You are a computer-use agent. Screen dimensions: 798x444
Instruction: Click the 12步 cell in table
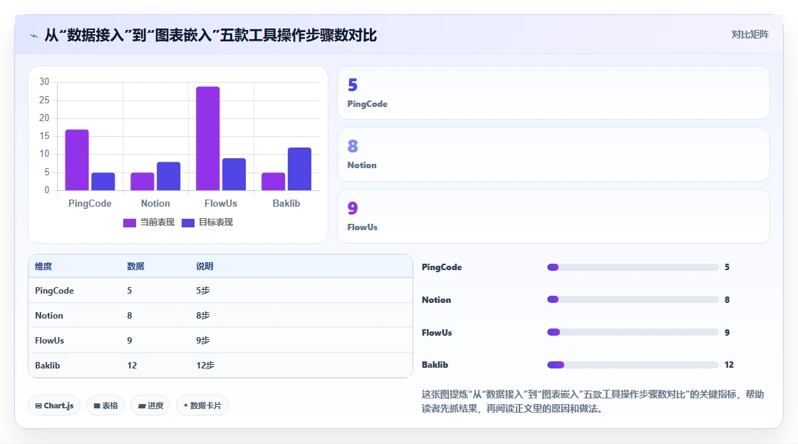pos(205,366)
